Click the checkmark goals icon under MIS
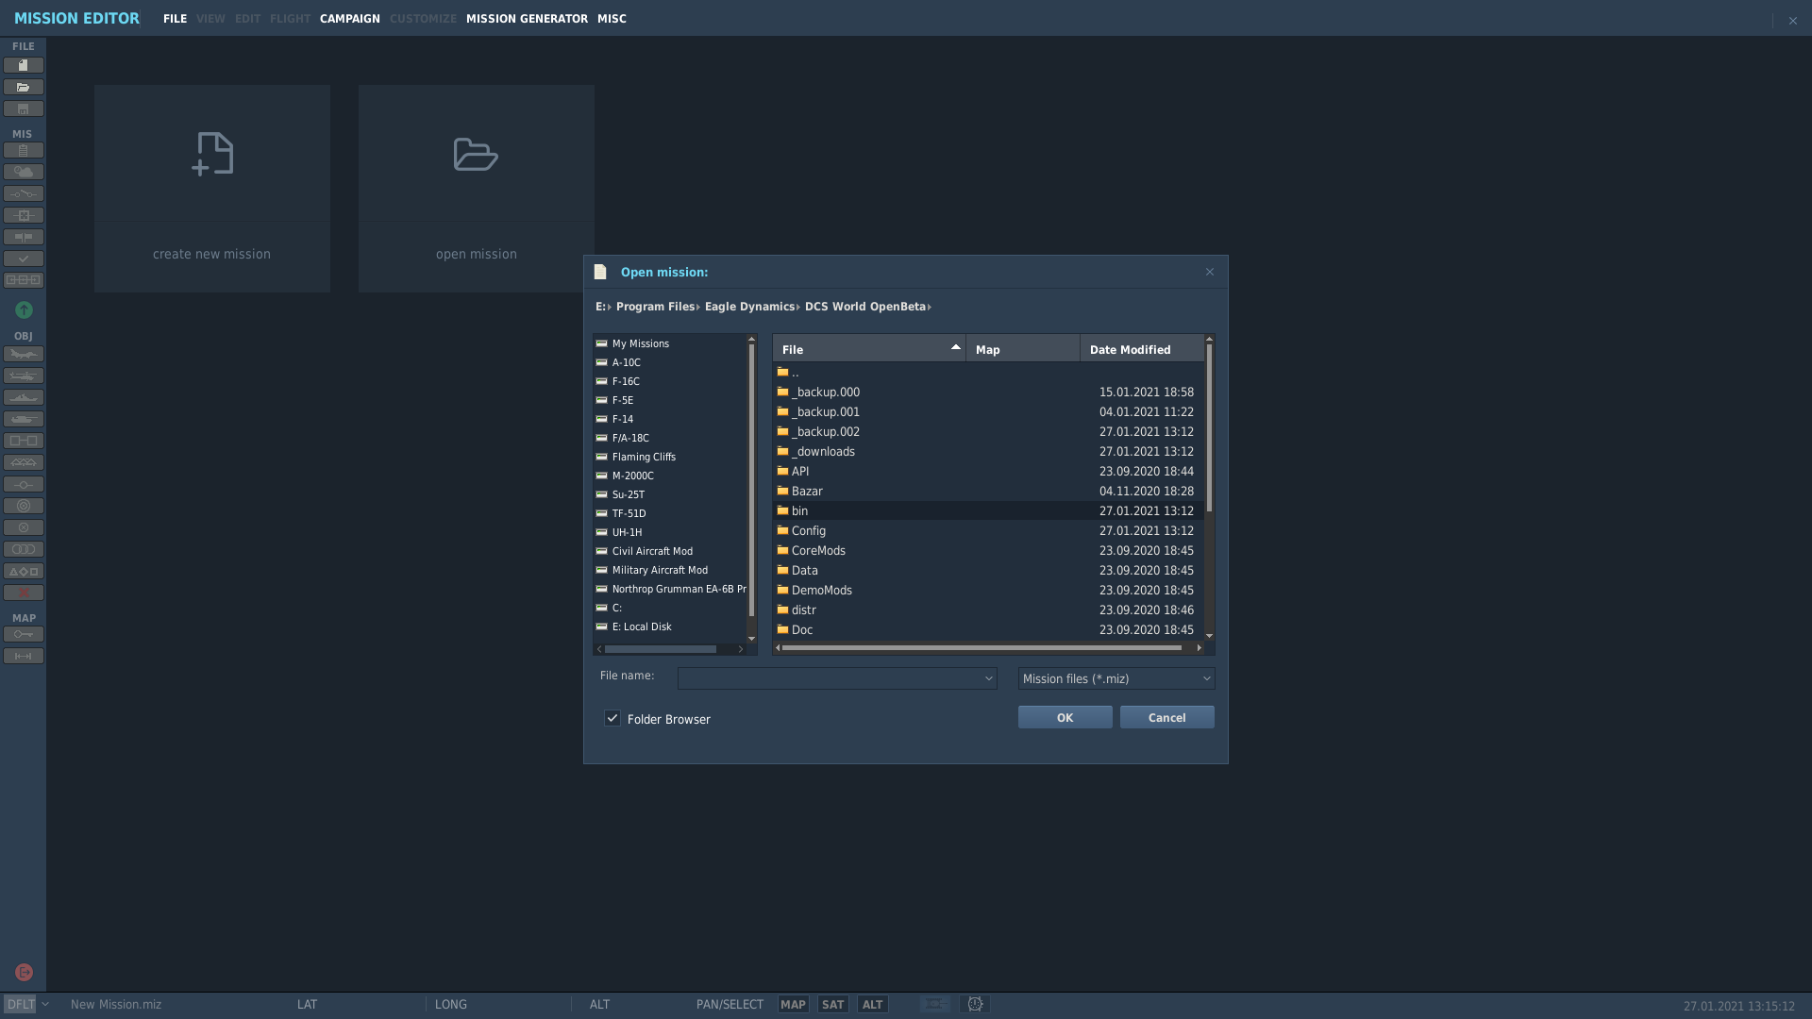1812x1019 pixels. coord(24,259)
